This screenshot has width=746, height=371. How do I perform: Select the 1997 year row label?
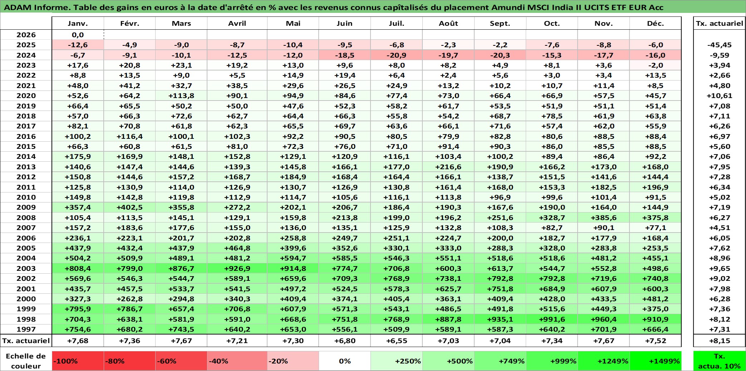tap(26, 329)
